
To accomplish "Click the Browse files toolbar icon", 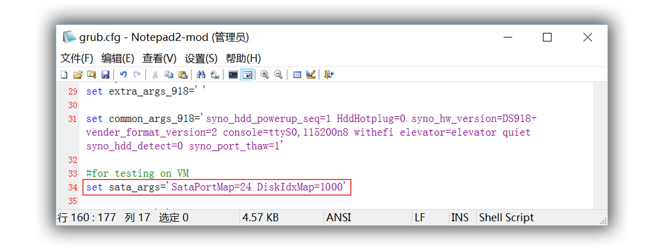I will pos(91,75).
